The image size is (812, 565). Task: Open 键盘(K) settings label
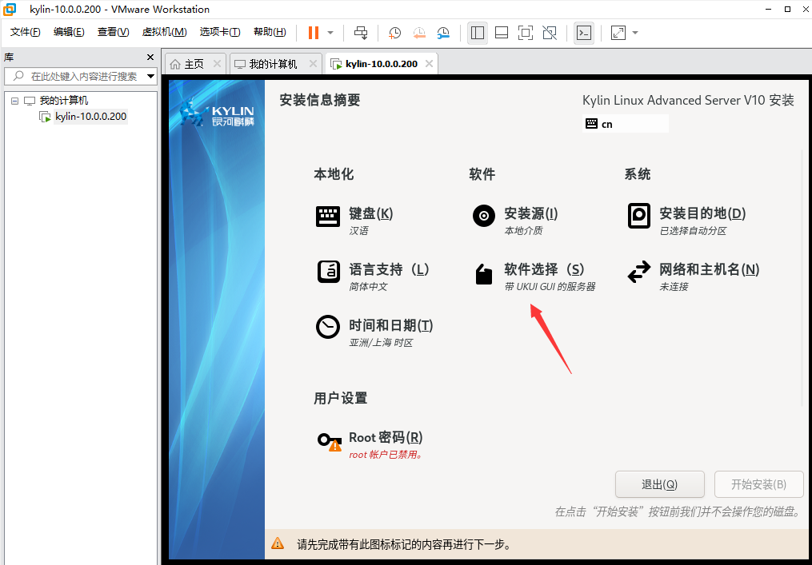(370, 213)
